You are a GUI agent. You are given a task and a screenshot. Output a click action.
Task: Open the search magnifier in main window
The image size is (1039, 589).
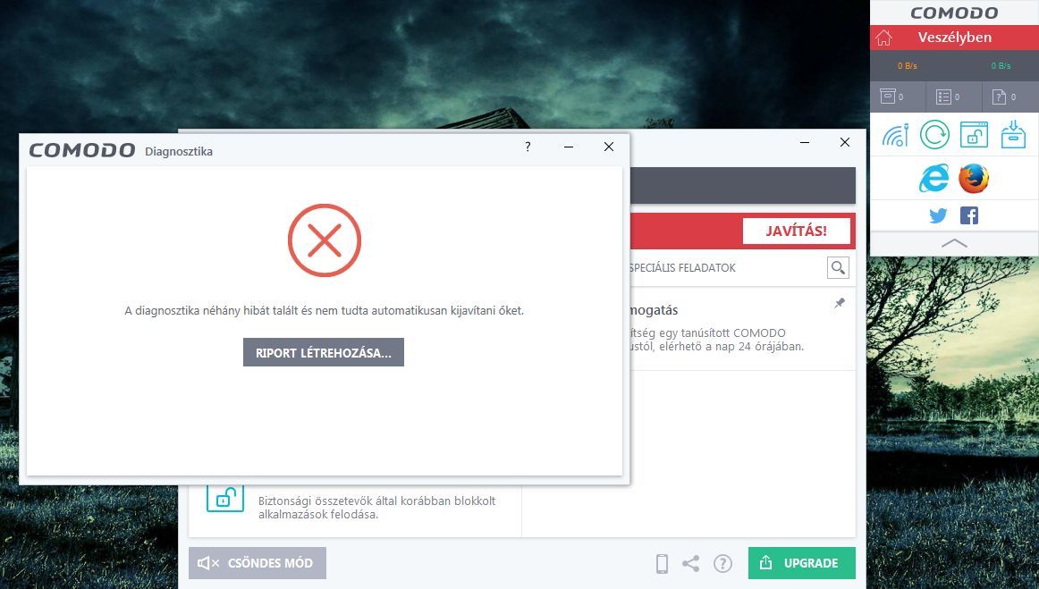coord(838,267)
